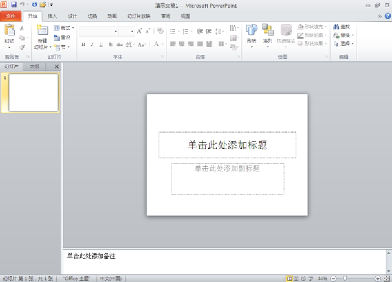Click the Decrease indent level icon
392x282 pixels.
[200, 32]
